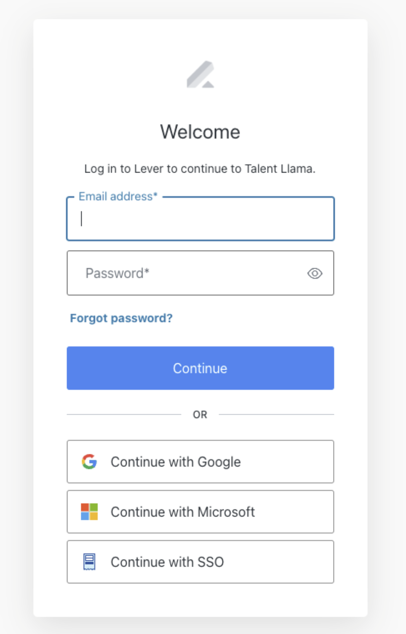Choose the Continue with SSO text
The width and height of the screenshot is (406, 634).
167,562
